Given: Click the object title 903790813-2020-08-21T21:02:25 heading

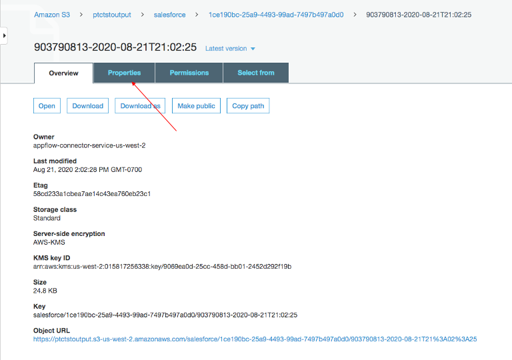Looking at the screenshot, I should pyautogui.click(x=115, y=47).
